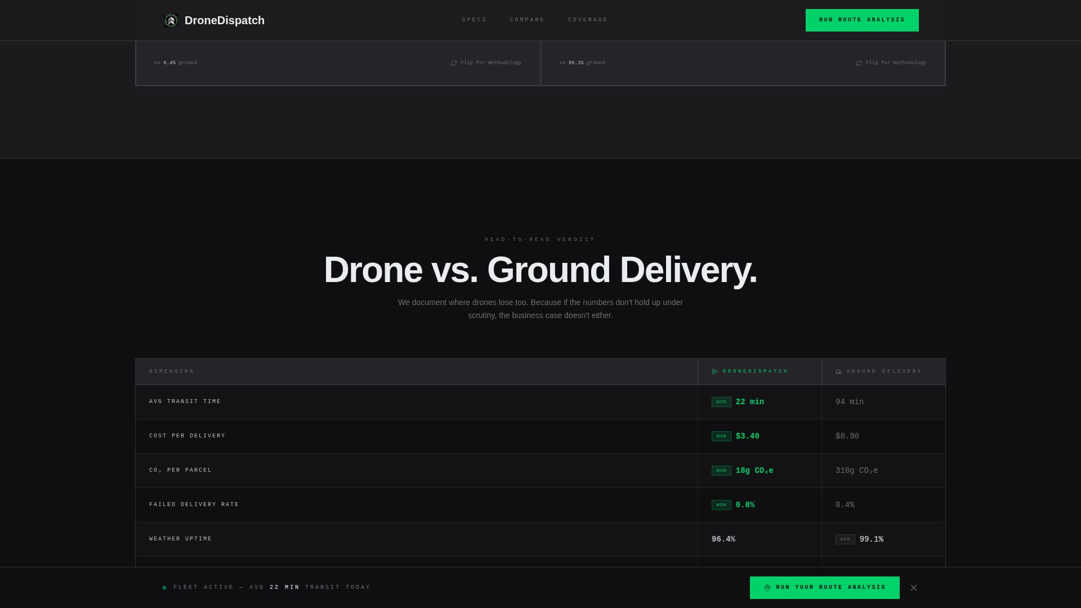
Task: Click flip icon on 8.4% ground card
Action: pyautogui.click(x=454, y=63)
